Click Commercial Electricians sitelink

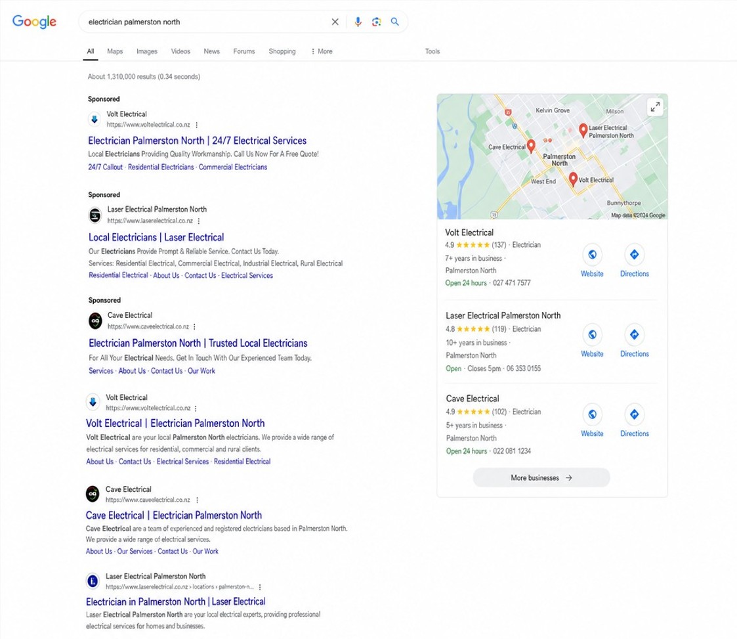point(233,167)
